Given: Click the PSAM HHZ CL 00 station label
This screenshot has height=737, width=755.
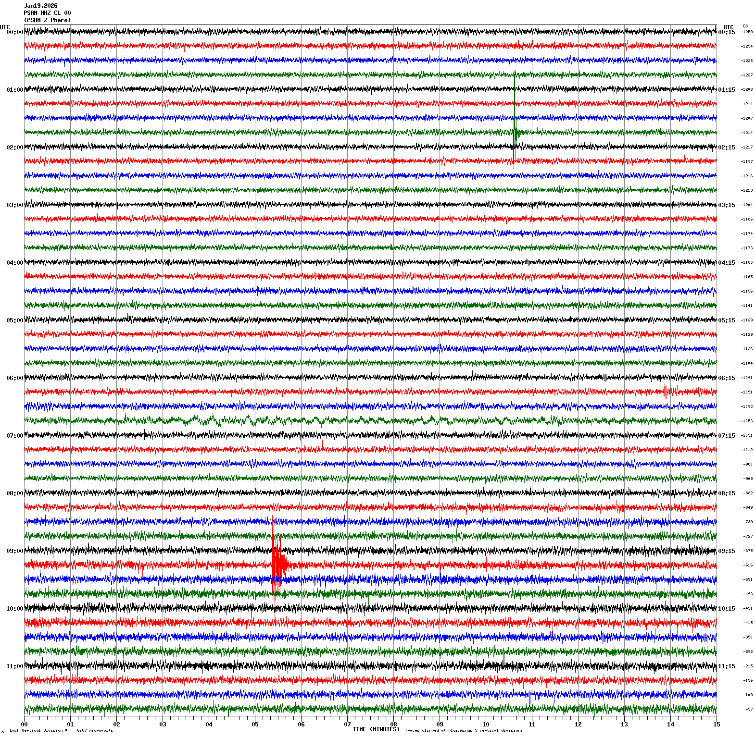Looking at the screenshot, I should [47, 13].
